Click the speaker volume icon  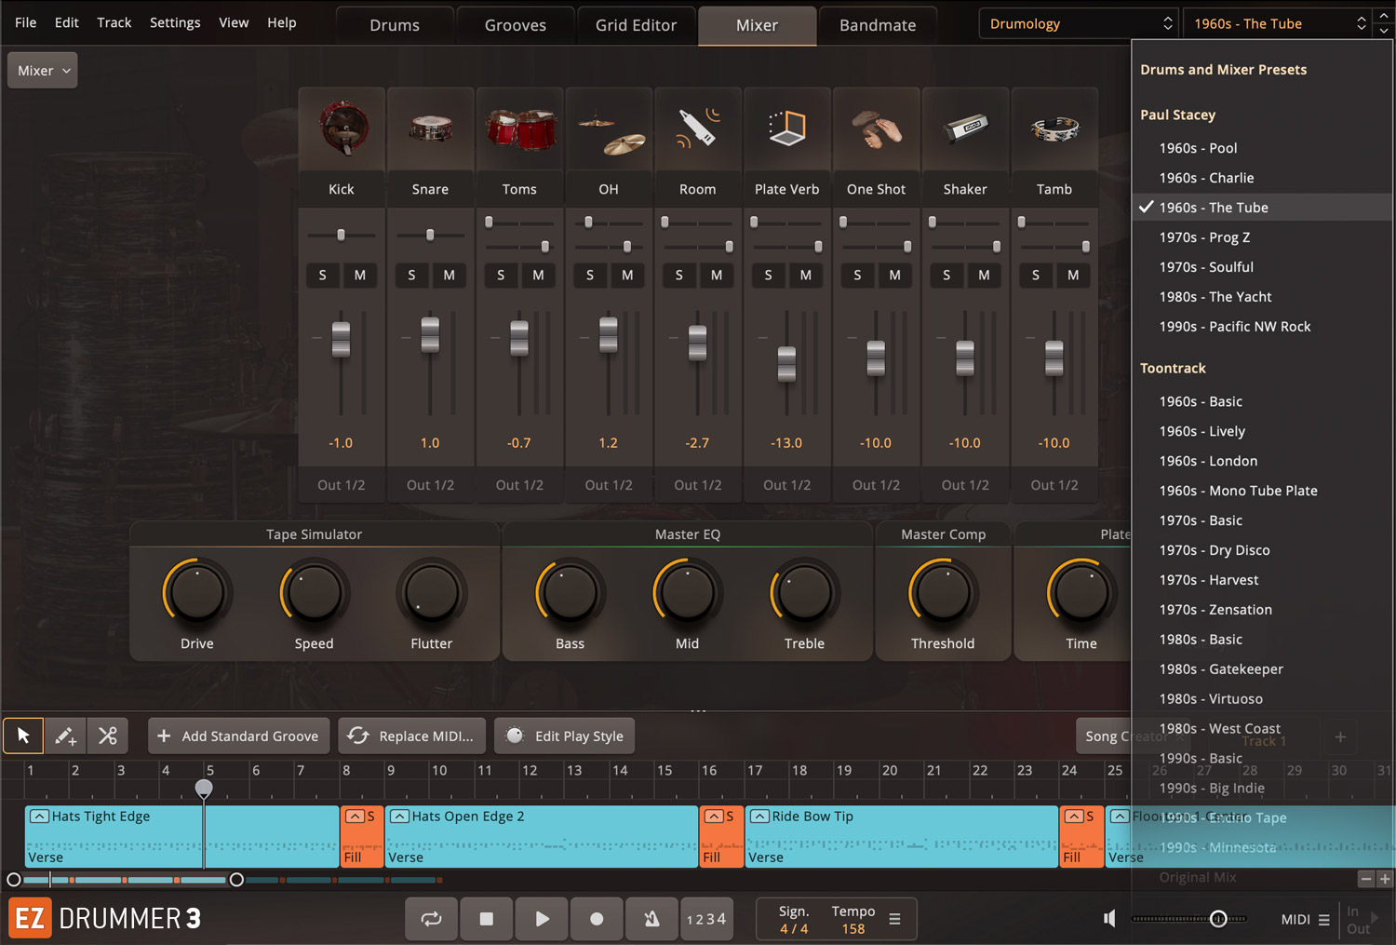(x=1109, y=919)
